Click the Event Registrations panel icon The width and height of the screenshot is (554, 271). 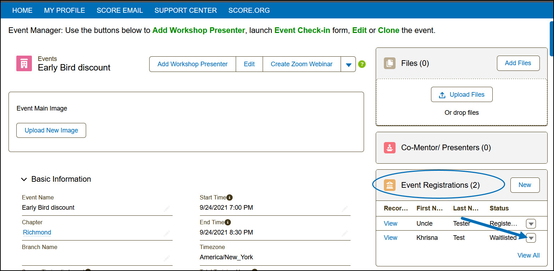tap(390, 185)
